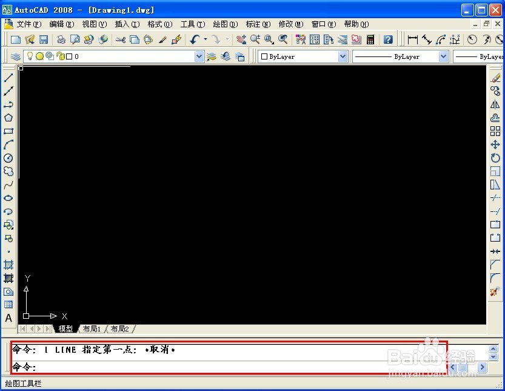Open the 插入(I) menu
The image size is (505, 391).
click(127, 24)
